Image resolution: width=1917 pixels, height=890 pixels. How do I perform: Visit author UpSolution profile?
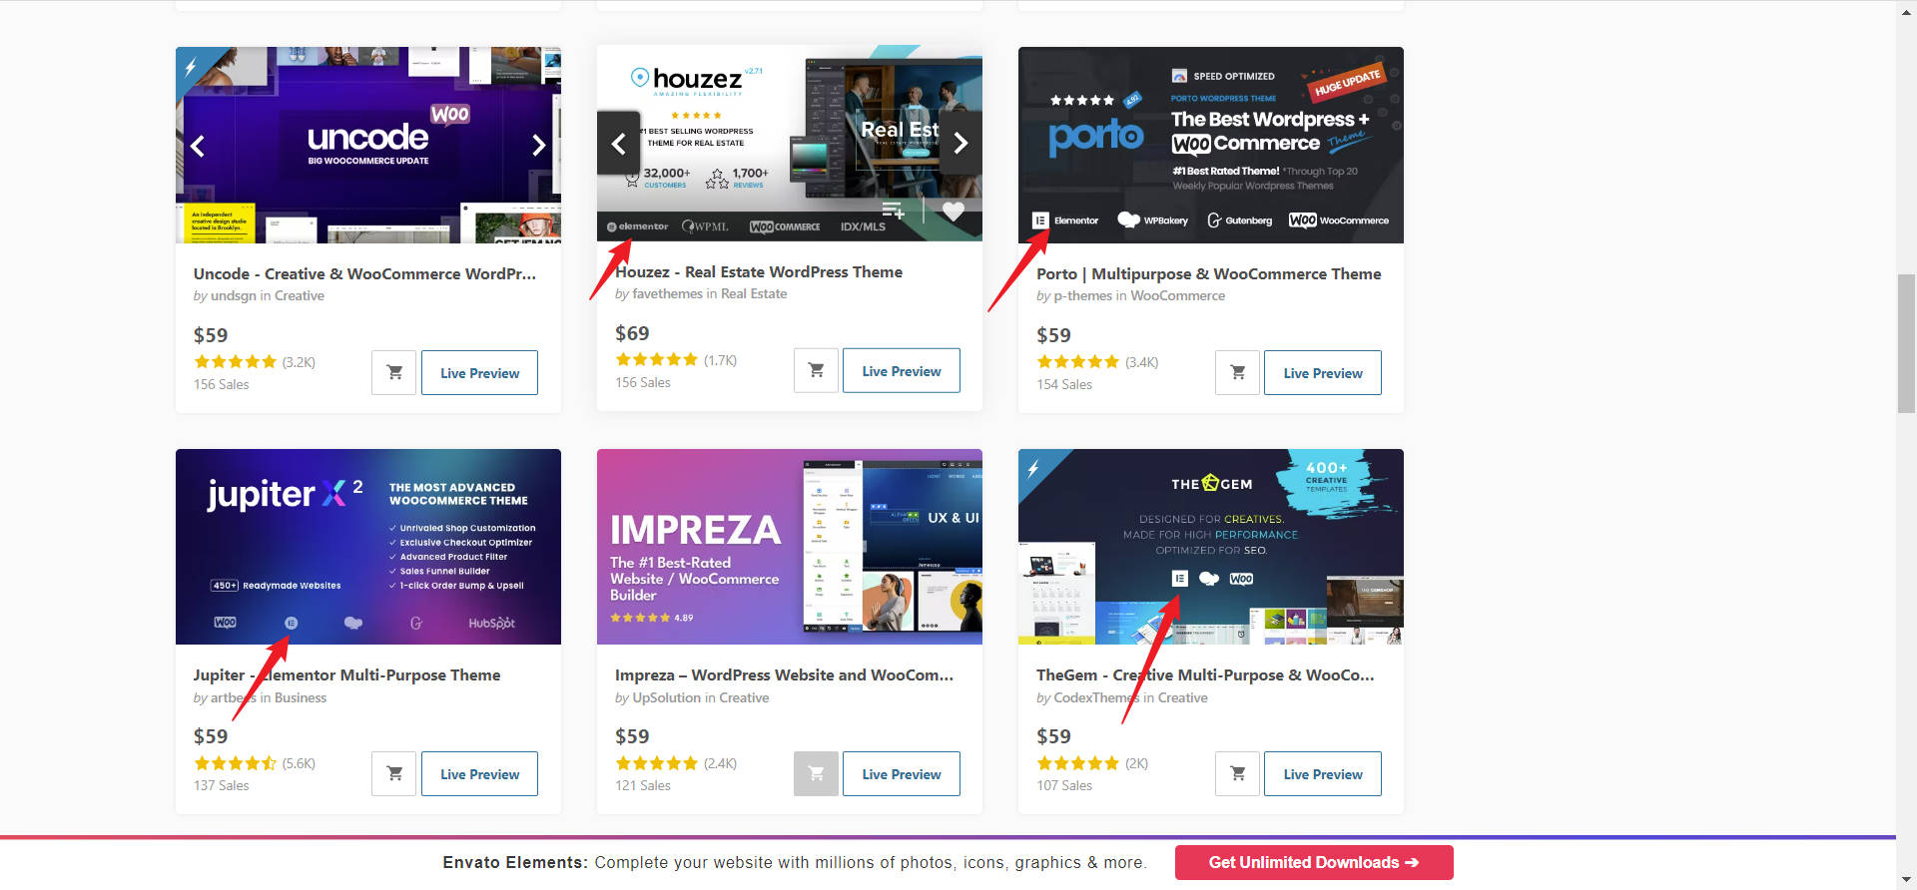[x=667, y=697]
